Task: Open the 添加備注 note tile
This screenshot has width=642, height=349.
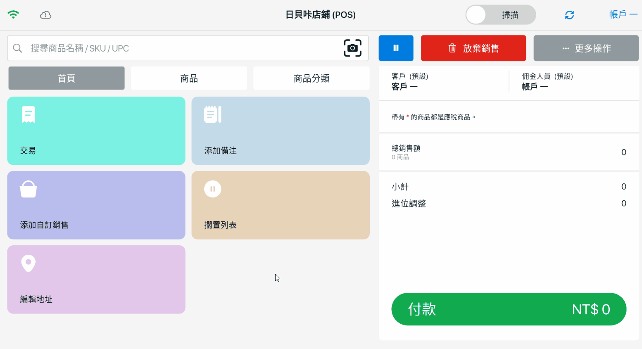Action: tap(280, 131)
